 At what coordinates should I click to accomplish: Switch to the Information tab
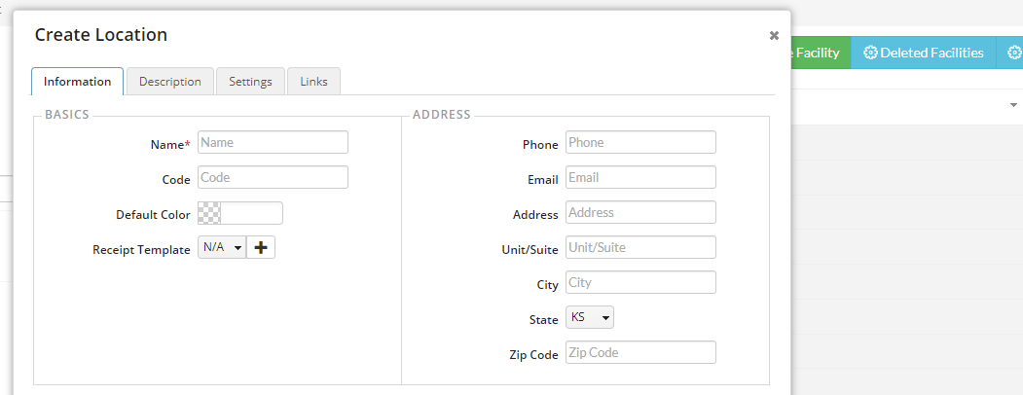point(77,82)
